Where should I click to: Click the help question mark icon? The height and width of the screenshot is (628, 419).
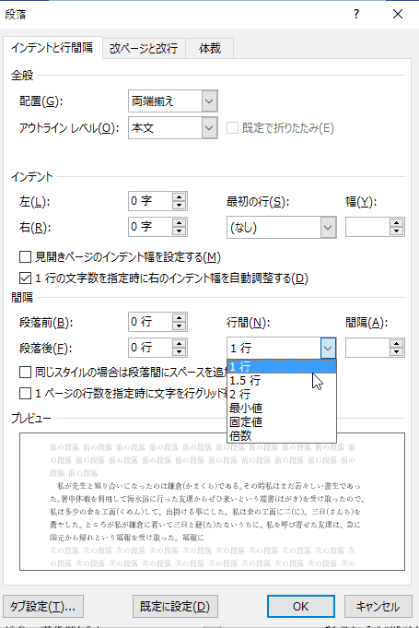(x=356, y=15)
